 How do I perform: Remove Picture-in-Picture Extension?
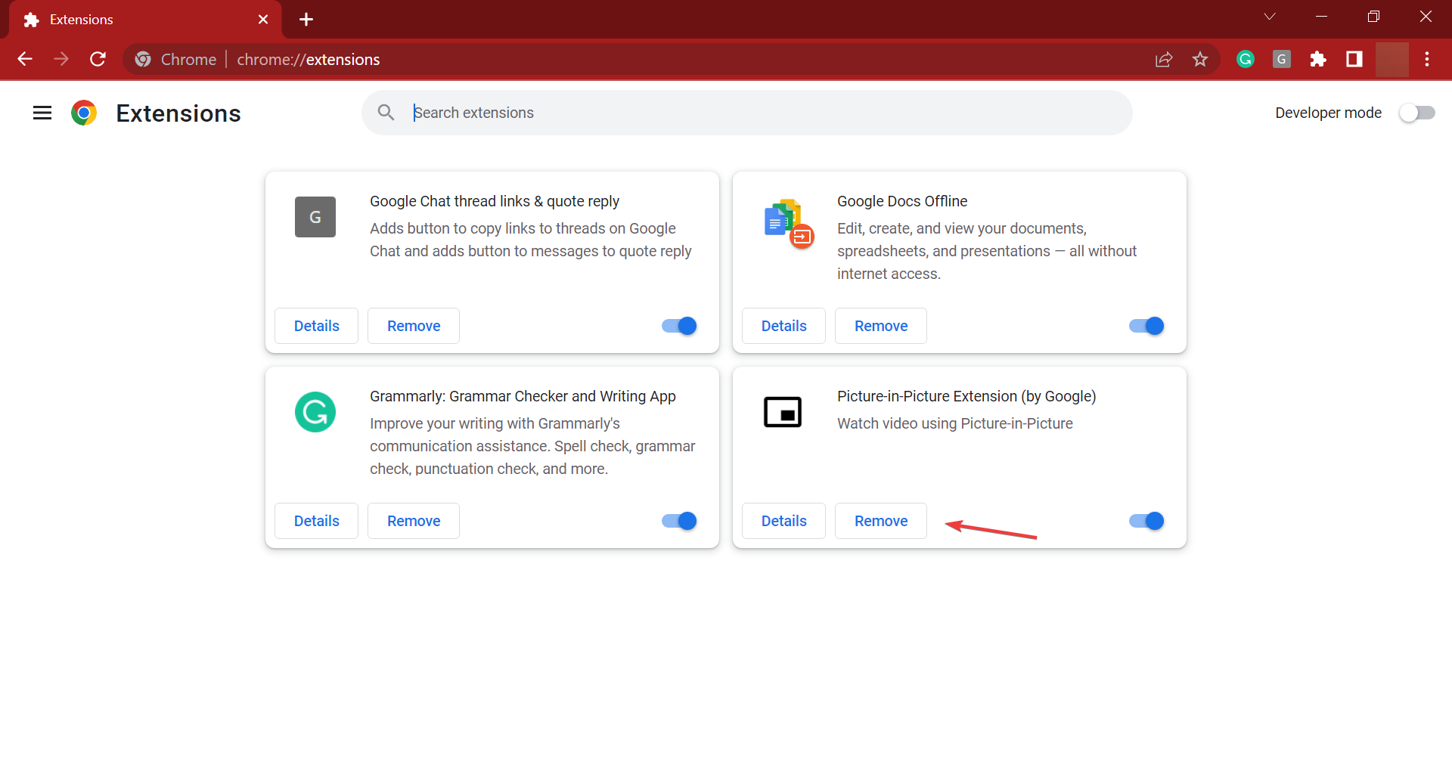pos(881,521)
